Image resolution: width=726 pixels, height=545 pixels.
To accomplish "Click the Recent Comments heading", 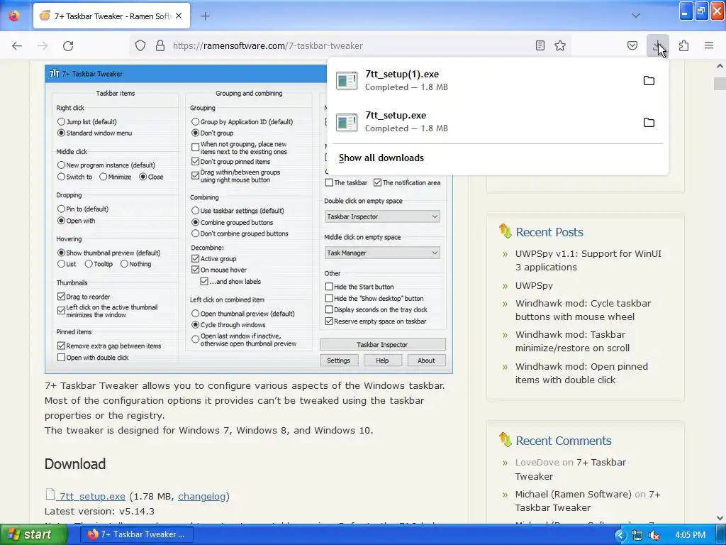I will pos(564,441).
